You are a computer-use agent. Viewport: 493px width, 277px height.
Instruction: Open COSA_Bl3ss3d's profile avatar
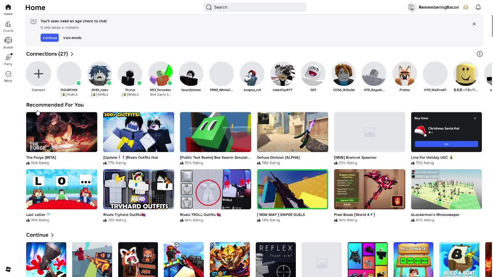pos(344,73)
